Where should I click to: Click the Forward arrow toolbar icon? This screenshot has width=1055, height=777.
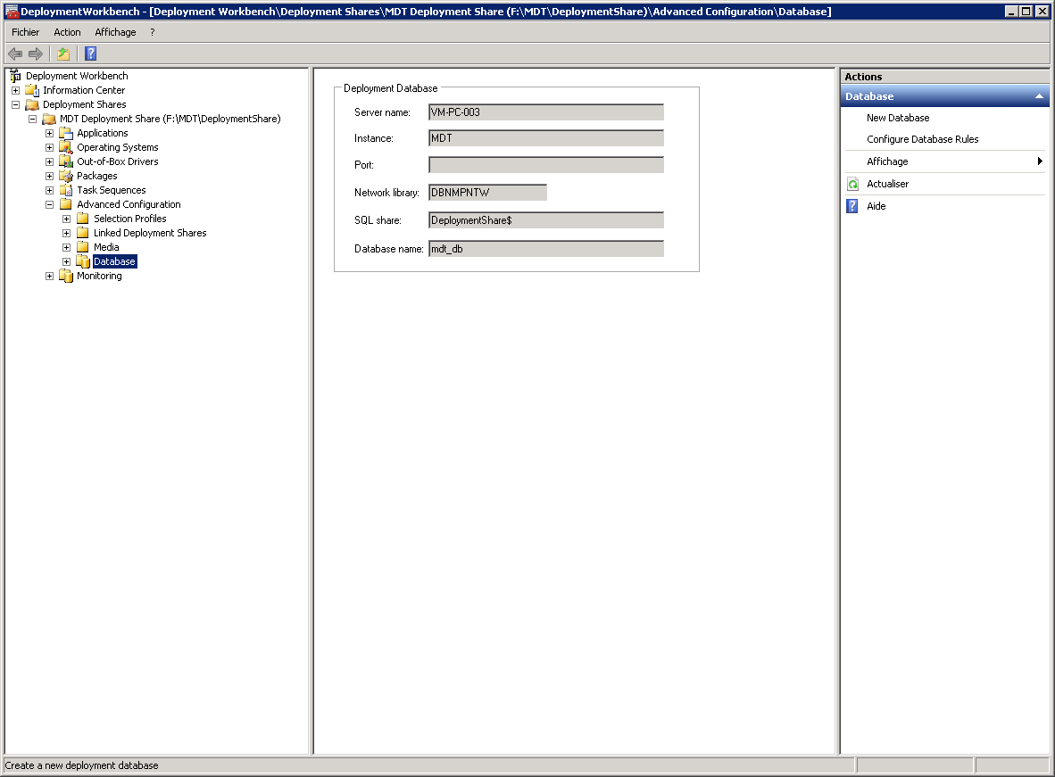click(x=36, y=54)
